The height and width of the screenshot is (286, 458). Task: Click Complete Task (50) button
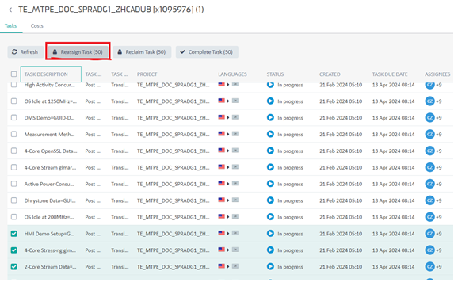point(207,52)
